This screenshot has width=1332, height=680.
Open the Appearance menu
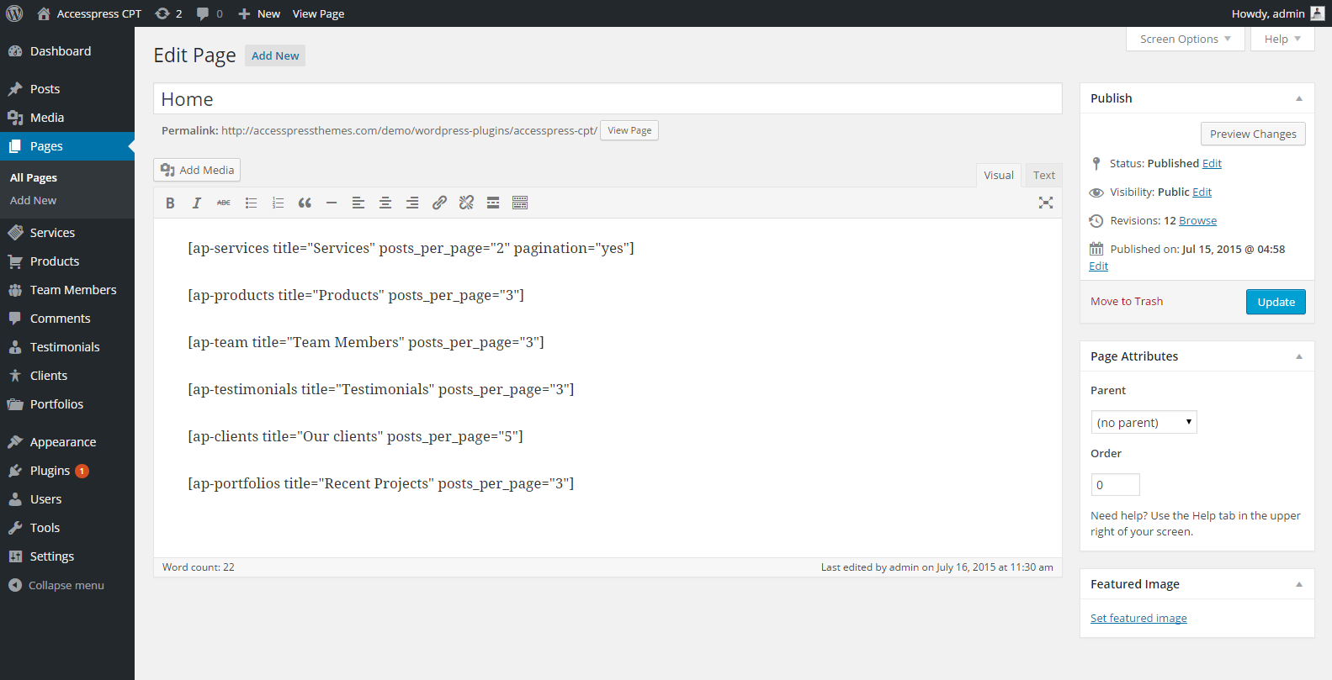pyautogui.click(x=67, y=442)
